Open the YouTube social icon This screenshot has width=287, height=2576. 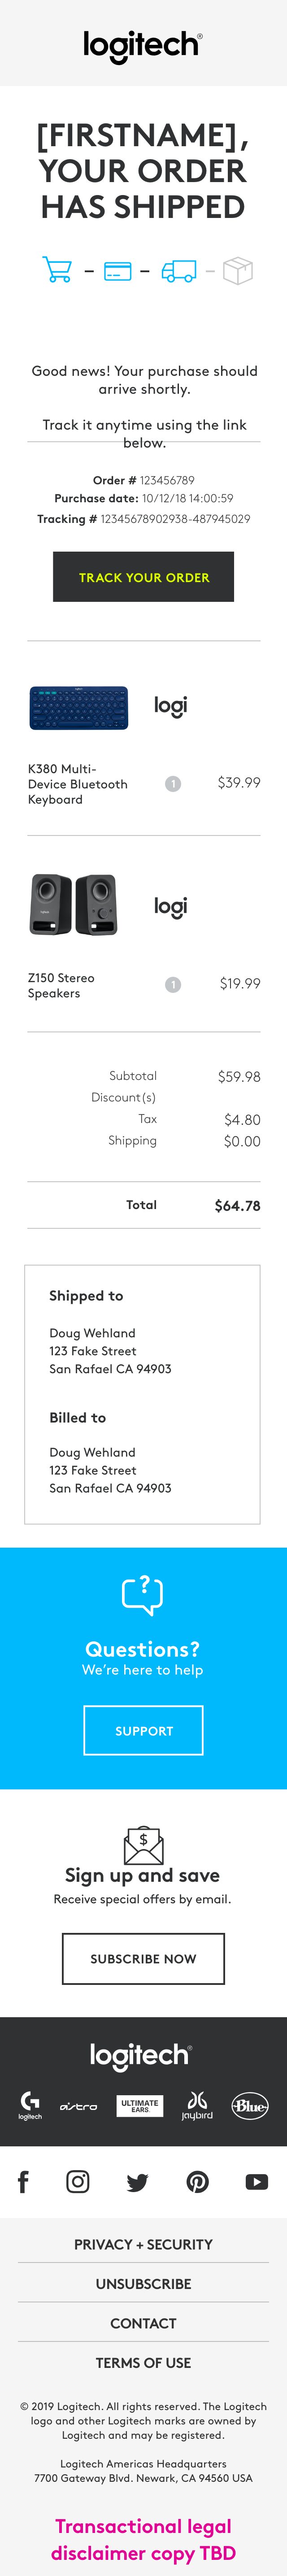[257, 2182]
